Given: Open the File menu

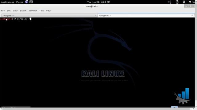Looking at the screenshot, I should 3,11.
